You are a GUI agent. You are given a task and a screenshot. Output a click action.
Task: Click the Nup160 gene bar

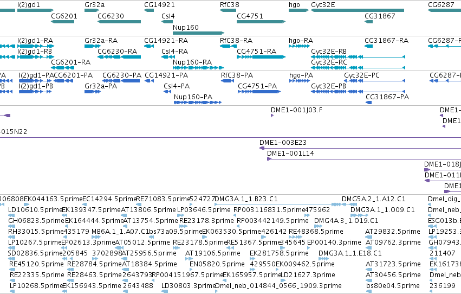tap(198, 33)
